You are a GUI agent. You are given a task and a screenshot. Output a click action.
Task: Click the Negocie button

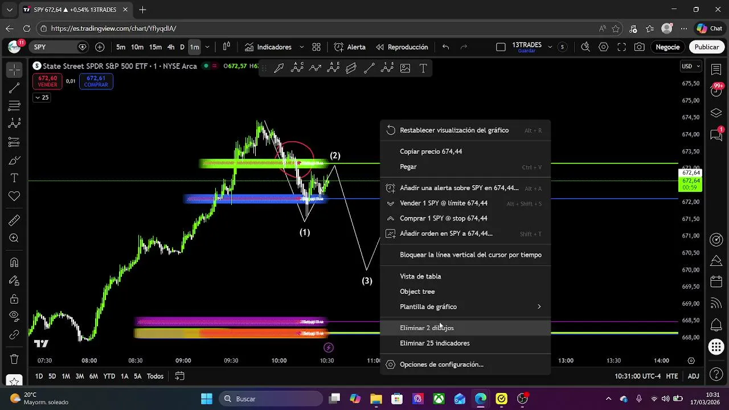(667, 47)
